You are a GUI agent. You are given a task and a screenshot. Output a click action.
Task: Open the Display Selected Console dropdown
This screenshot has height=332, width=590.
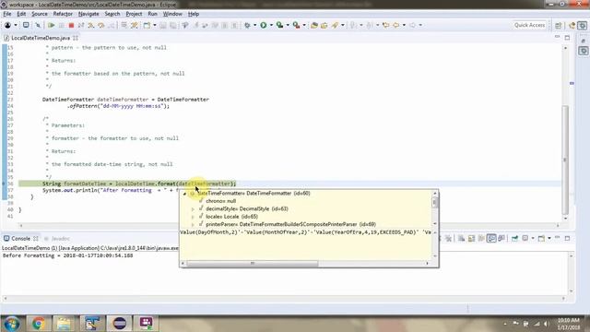533,238
